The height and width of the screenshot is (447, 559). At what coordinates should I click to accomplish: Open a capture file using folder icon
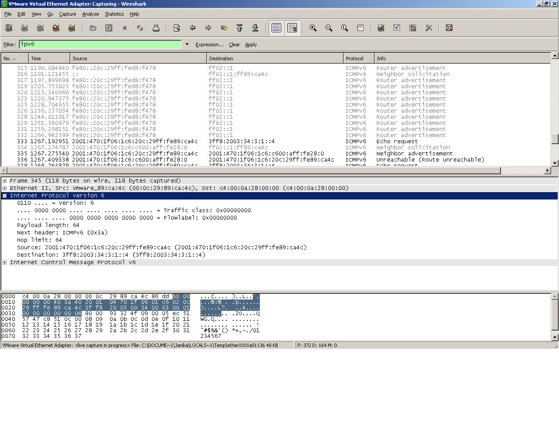pos(93,28)
